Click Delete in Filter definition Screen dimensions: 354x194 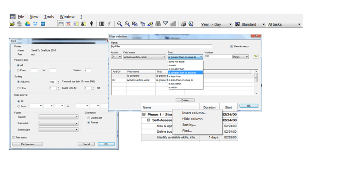pos(185,101)
